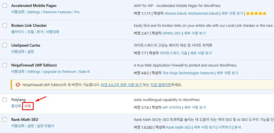
Task: Click the NinjaFirewall (WP Edition) plugin title
Action: point(34,65)
